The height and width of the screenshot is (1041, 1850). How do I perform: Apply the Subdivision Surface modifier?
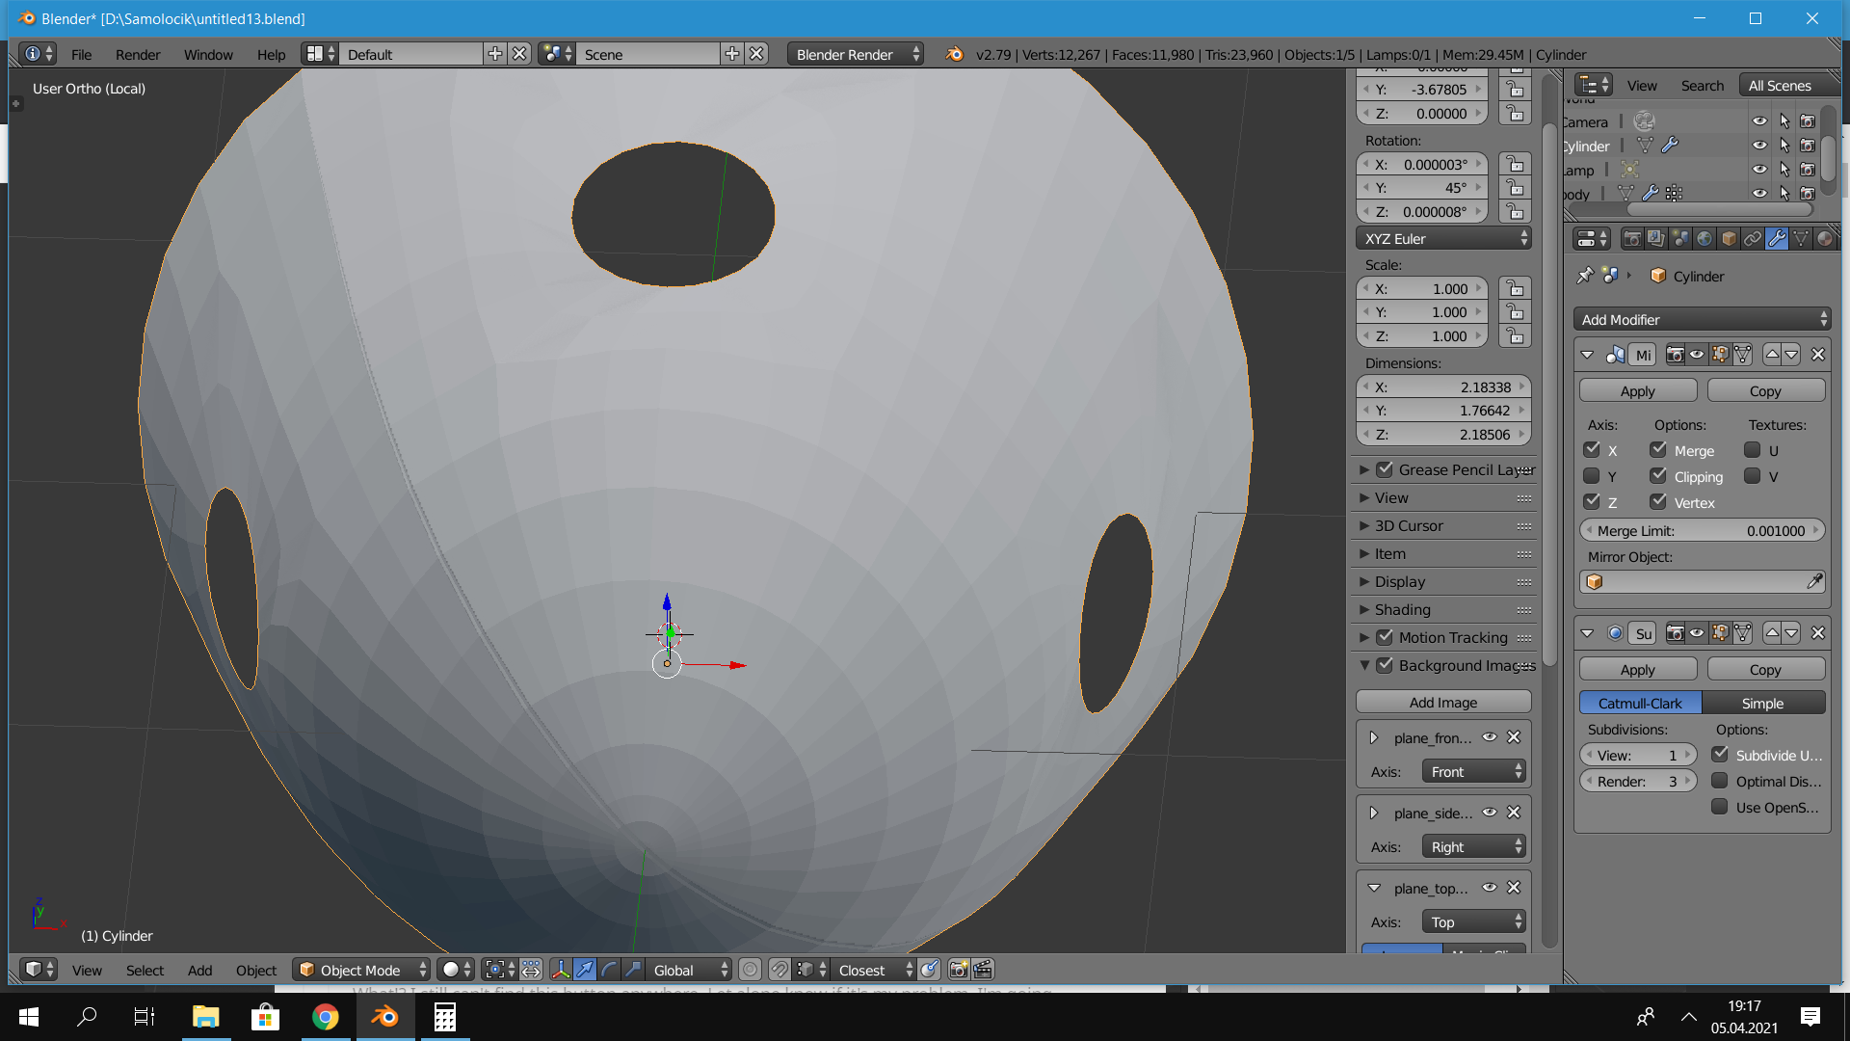coord(1637,668)
